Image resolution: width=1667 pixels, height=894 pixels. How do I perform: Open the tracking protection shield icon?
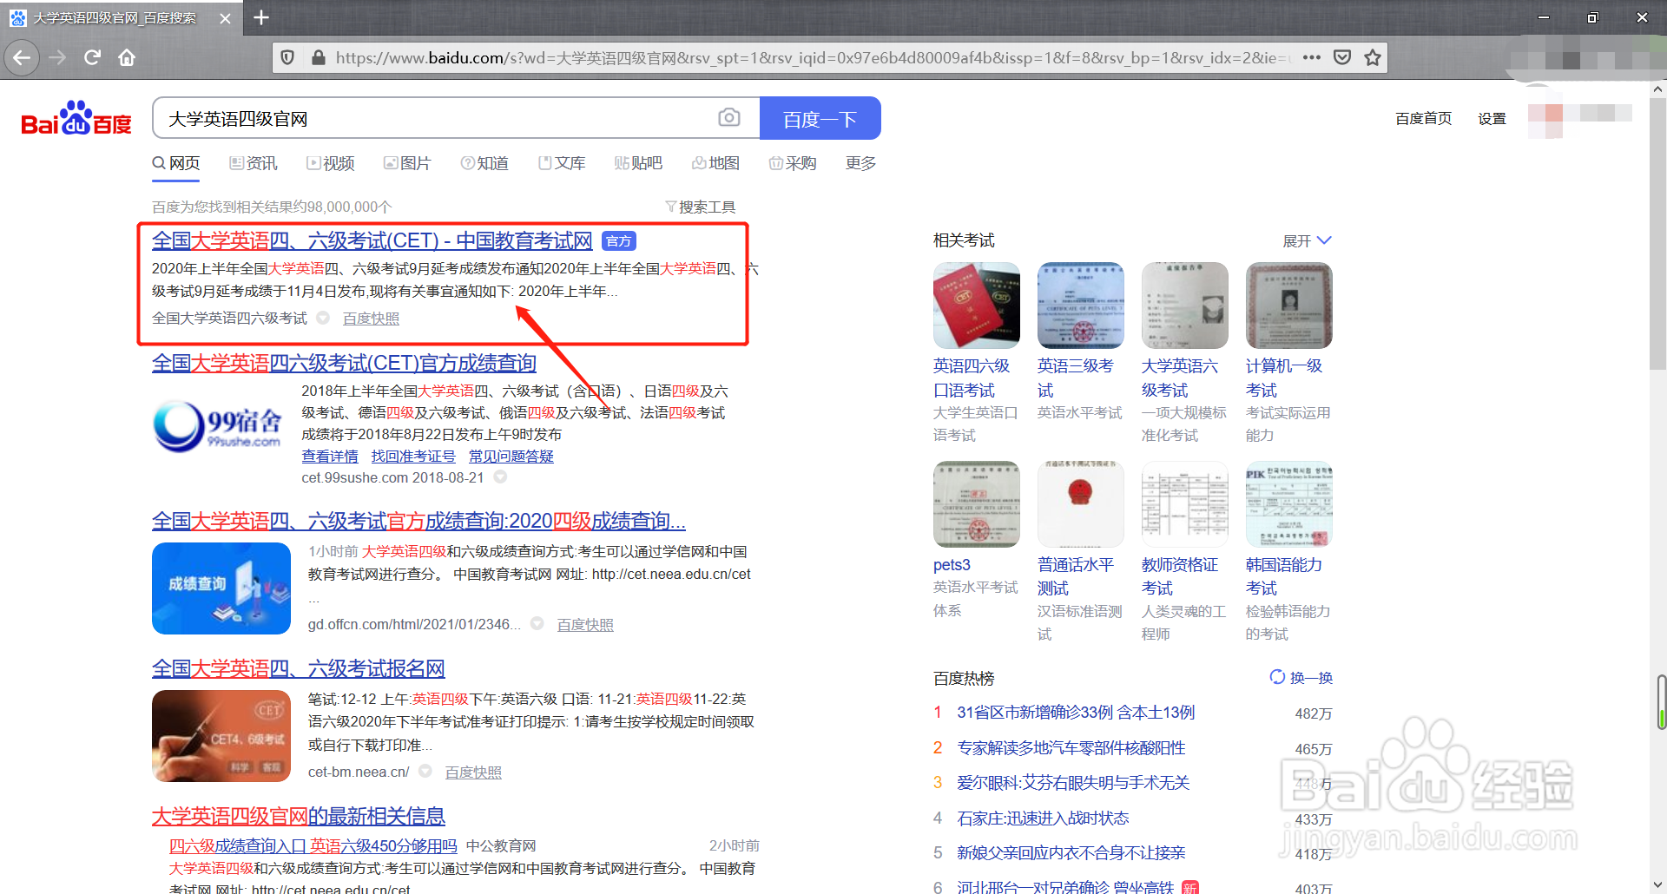click(287, 58)
